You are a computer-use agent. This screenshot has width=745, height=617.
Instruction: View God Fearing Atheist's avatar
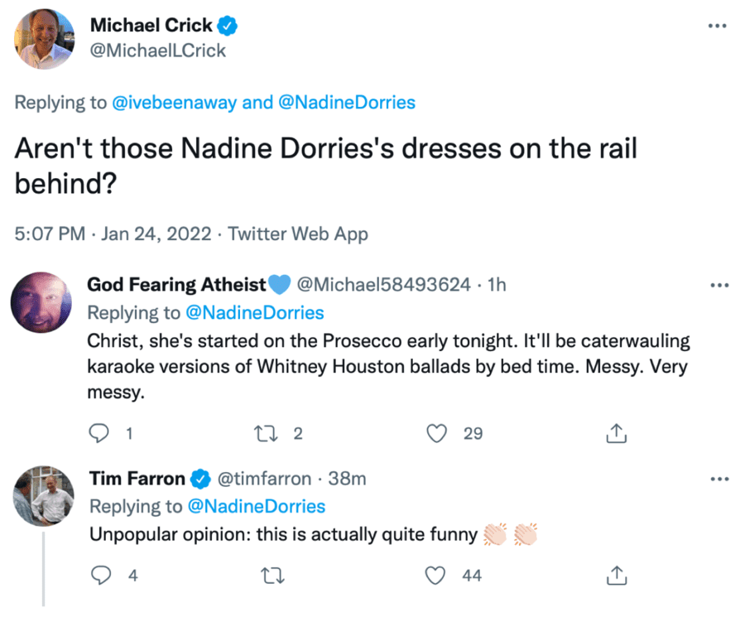coord(41,301)
